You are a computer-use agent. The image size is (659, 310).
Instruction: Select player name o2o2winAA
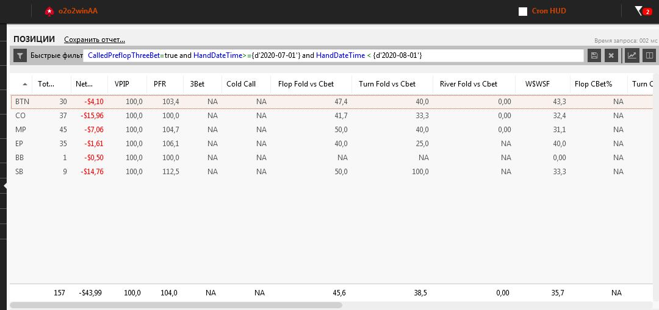78,12
